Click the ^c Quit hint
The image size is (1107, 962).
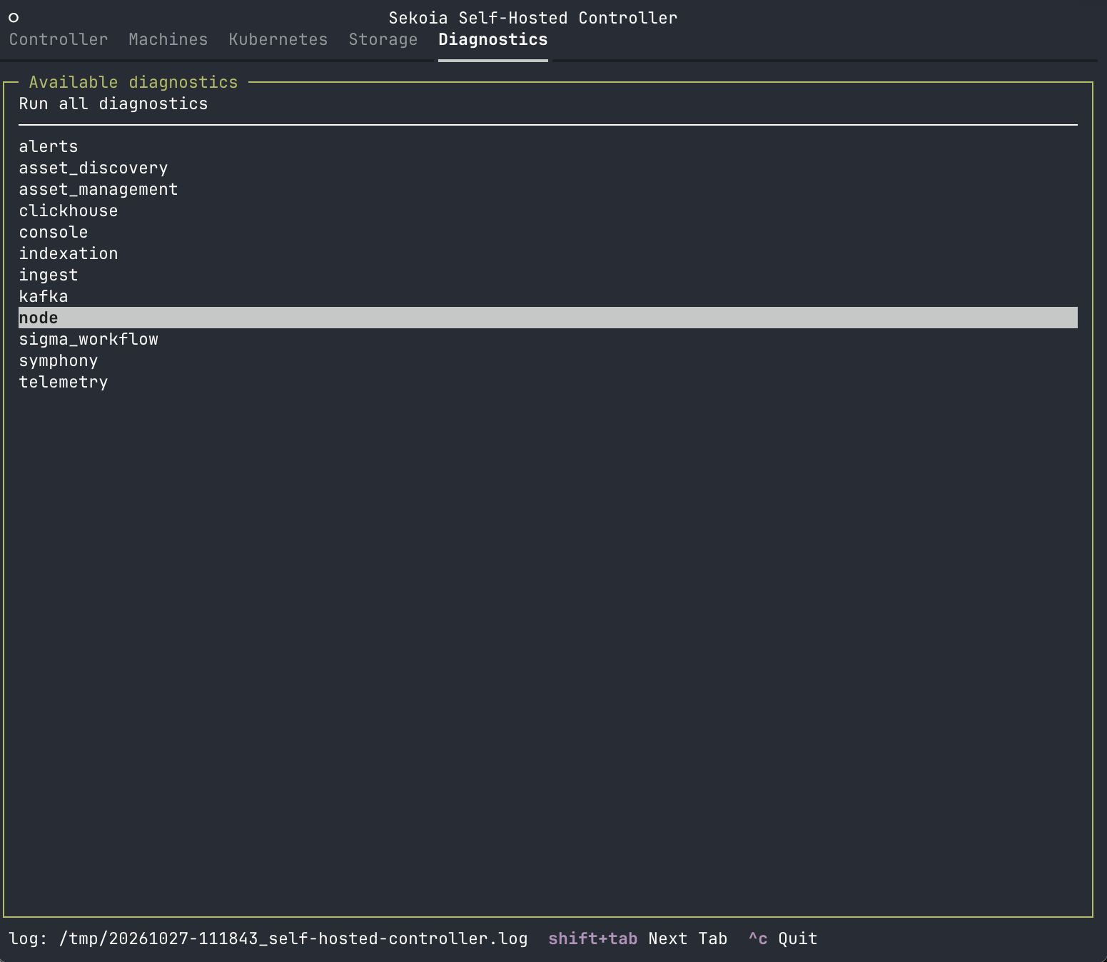point(783,938)
